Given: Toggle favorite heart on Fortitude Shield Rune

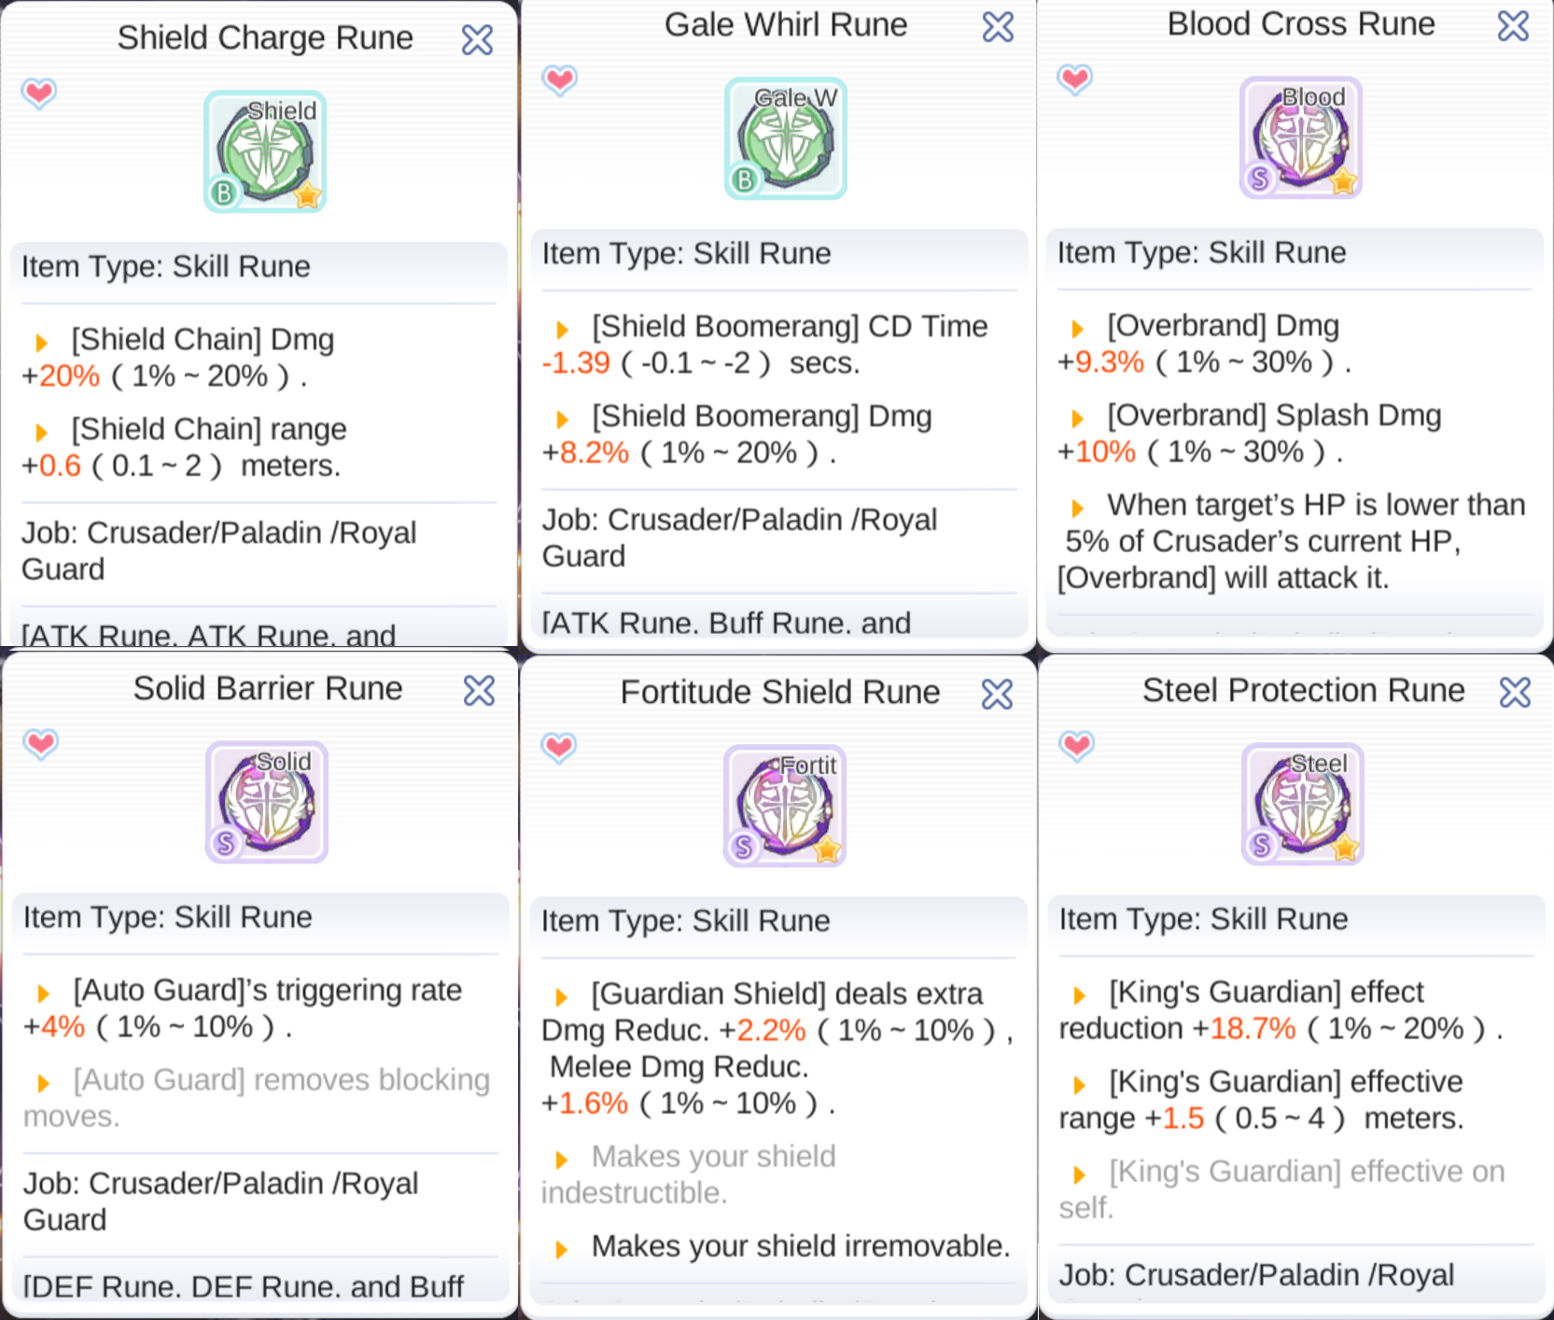Looking at the screenshot, I should point(559,748).
